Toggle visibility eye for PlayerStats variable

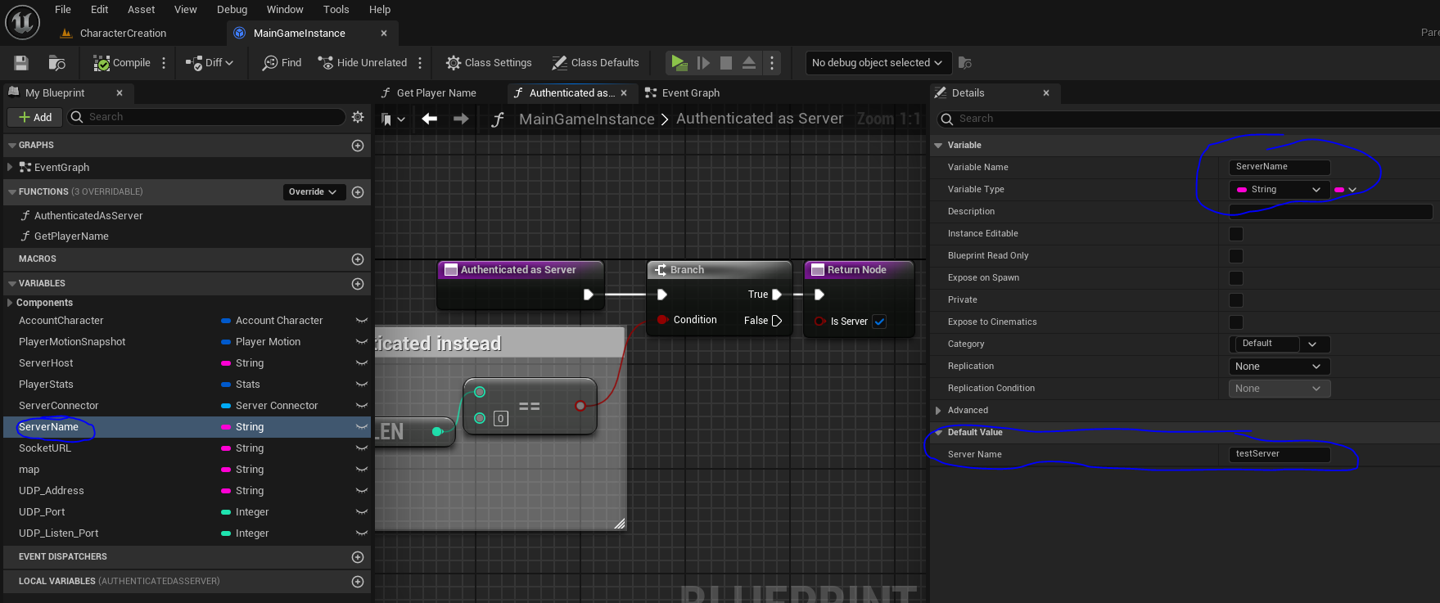point(362,385)
